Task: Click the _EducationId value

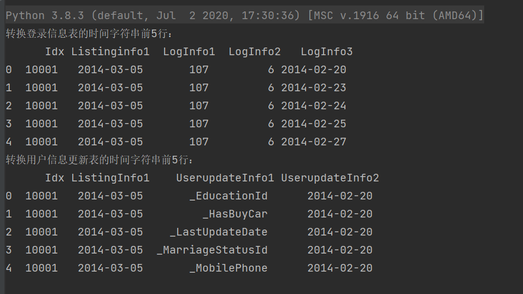Action: pyautogui.click(x=228, y=196)
